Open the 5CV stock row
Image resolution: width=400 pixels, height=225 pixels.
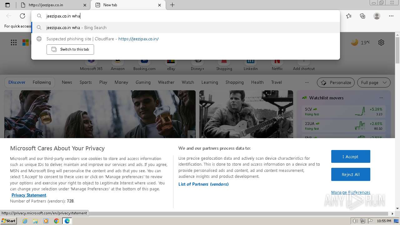(343, 112)
